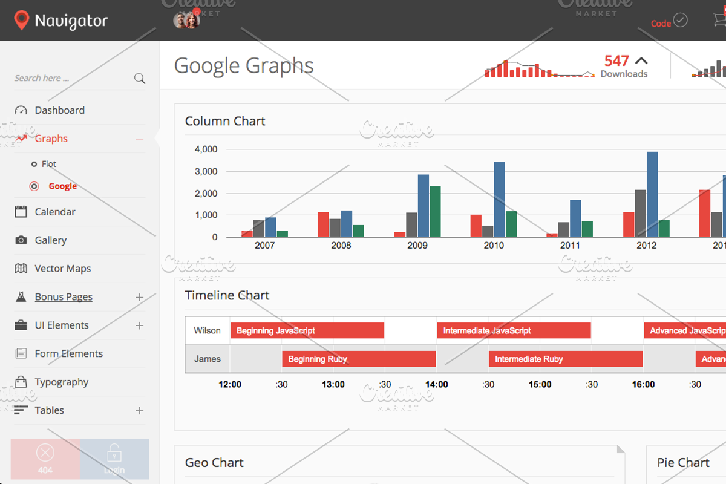The image size is (726, 484).
Task: Click the 2009 axis label
Action: pyautogui.click(x=417, y=246)
